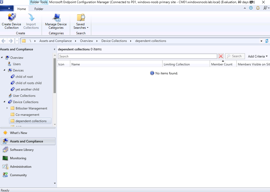This screenshot has width=270, height=192.
Task: Select 'child of root' node
Action: click(x=24, y=77)
